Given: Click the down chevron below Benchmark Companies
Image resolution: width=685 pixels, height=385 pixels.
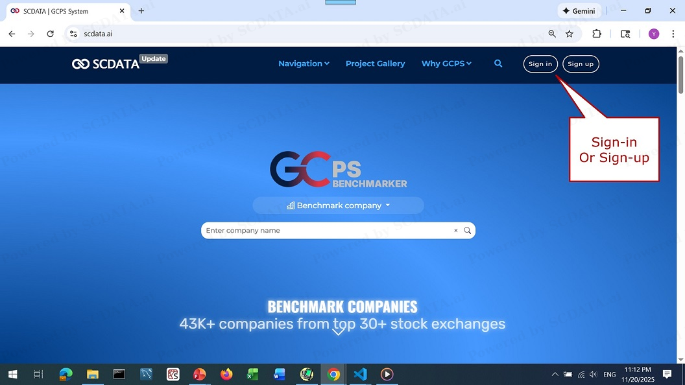Looking at the screenshot, I should point(338,332).
